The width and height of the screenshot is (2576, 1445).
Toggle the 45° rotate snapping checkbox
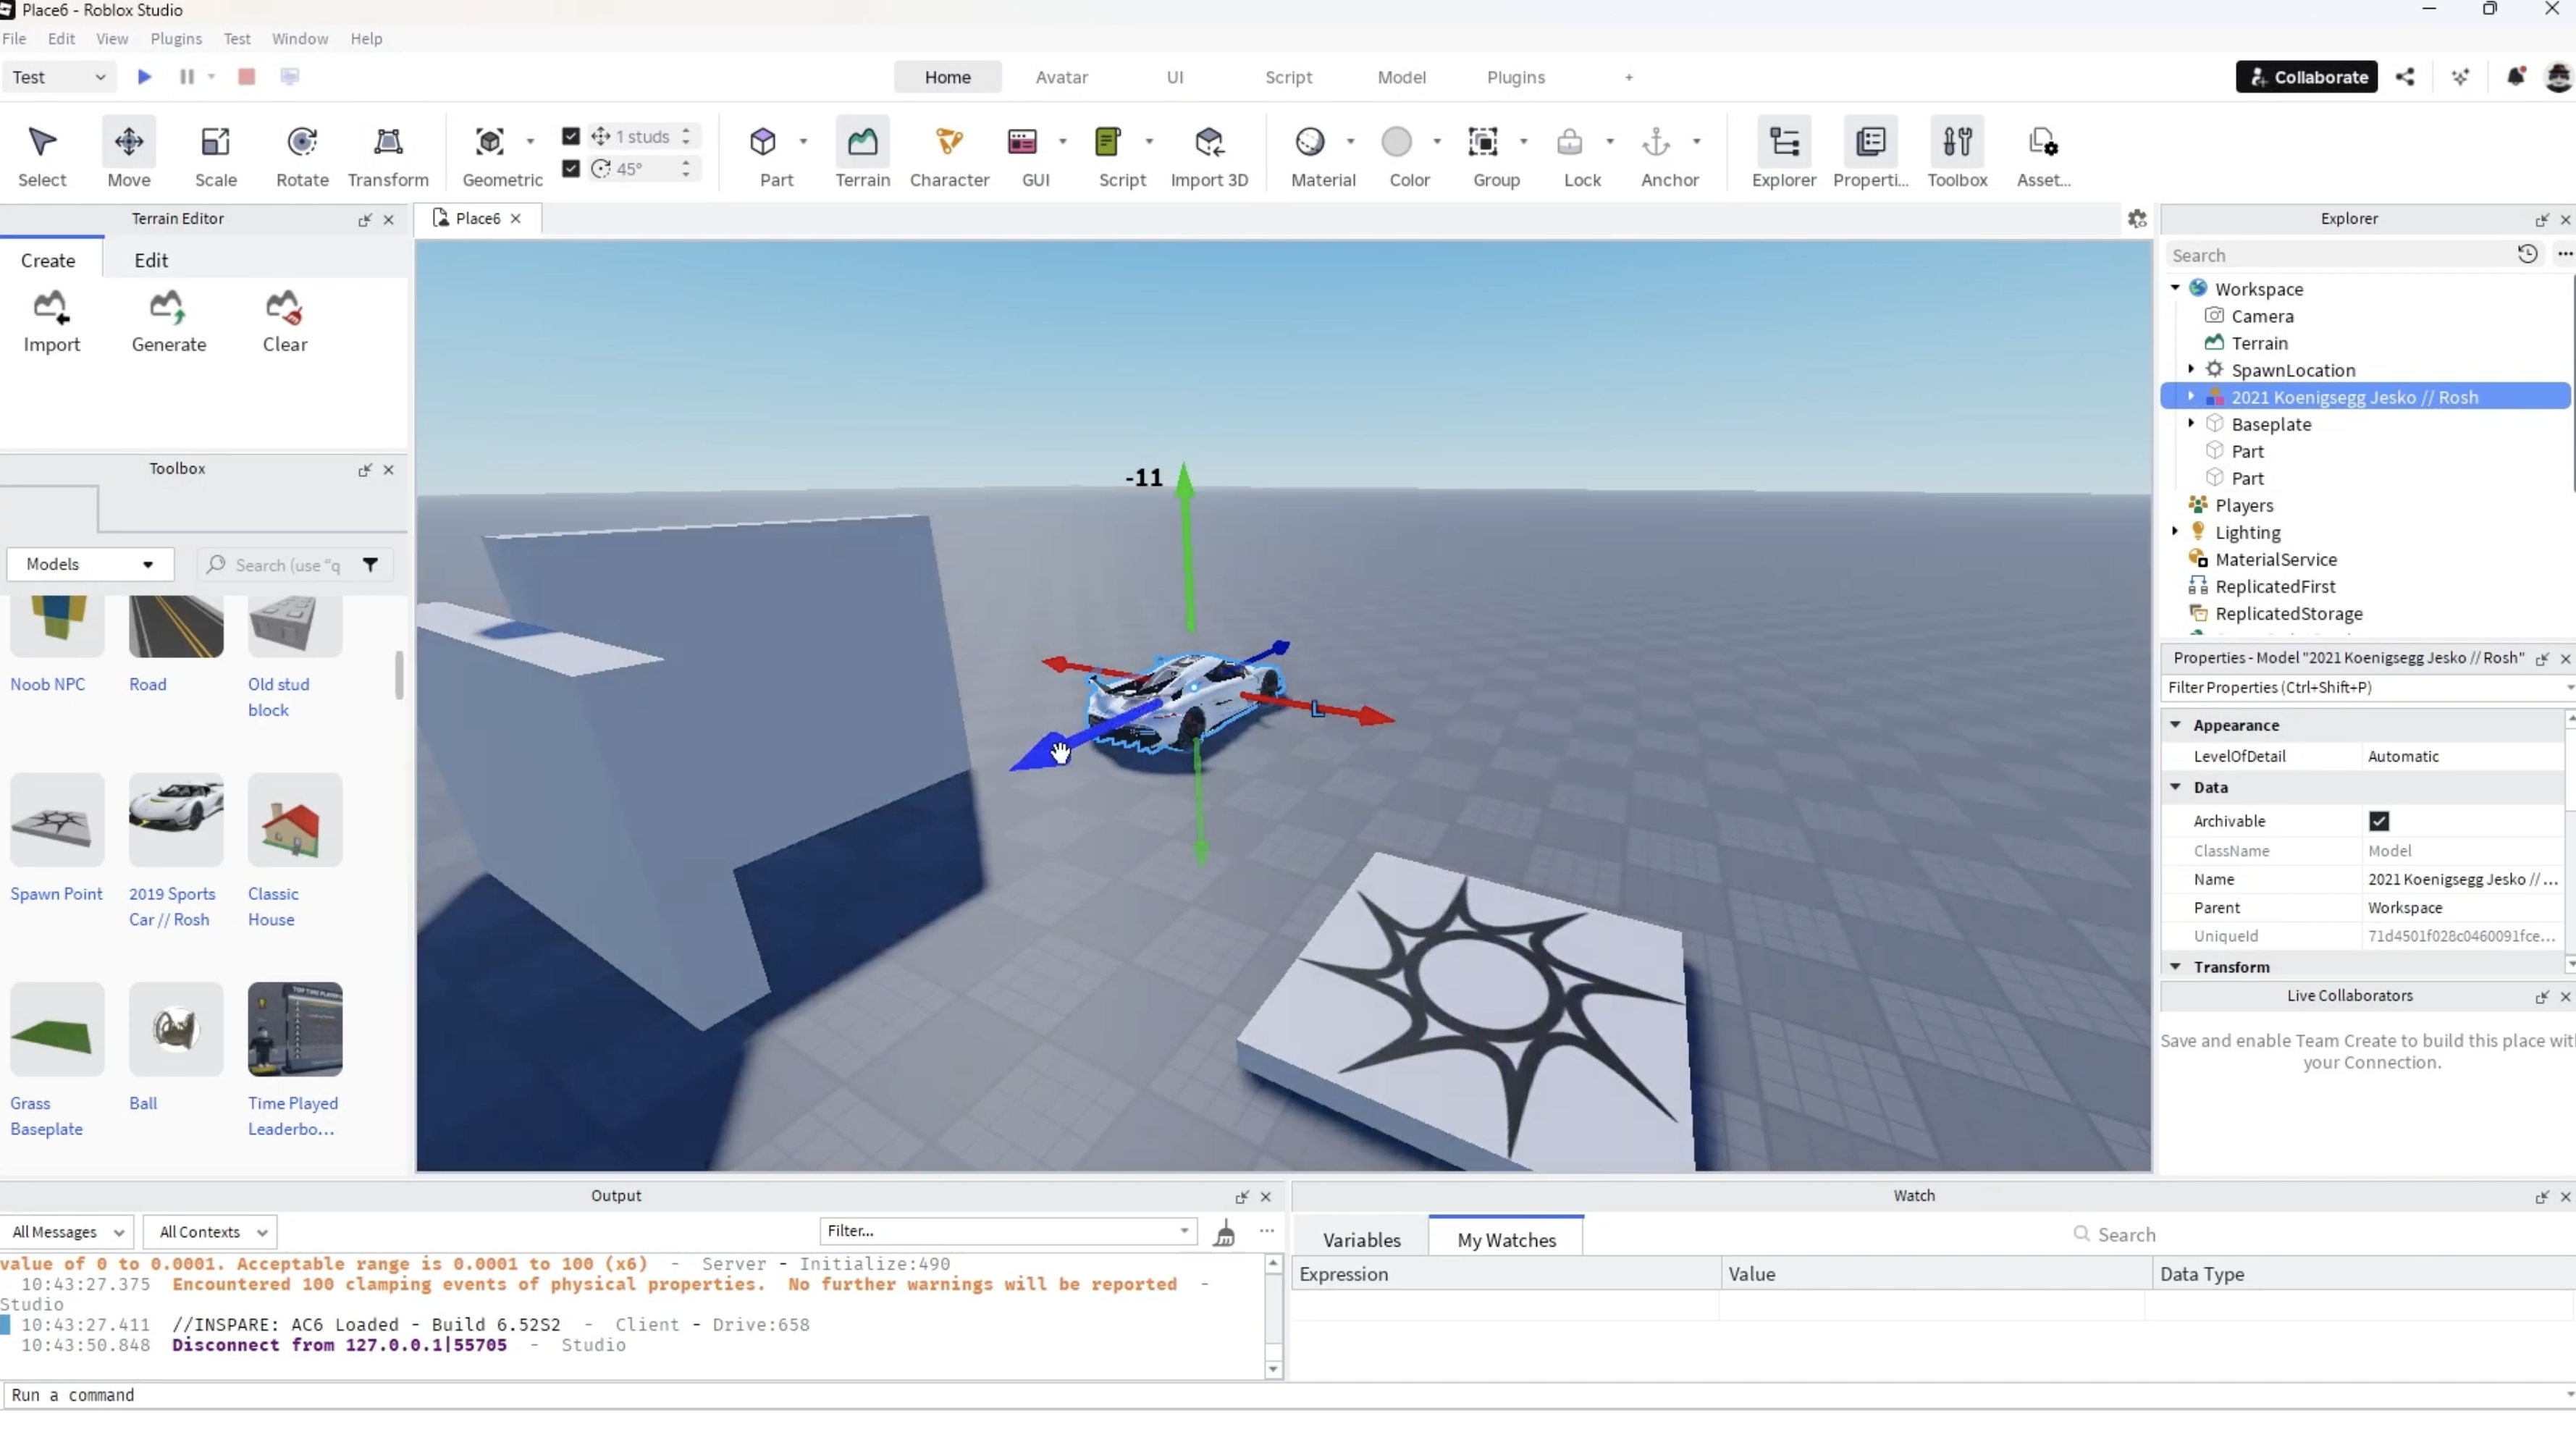coord(571,168)
